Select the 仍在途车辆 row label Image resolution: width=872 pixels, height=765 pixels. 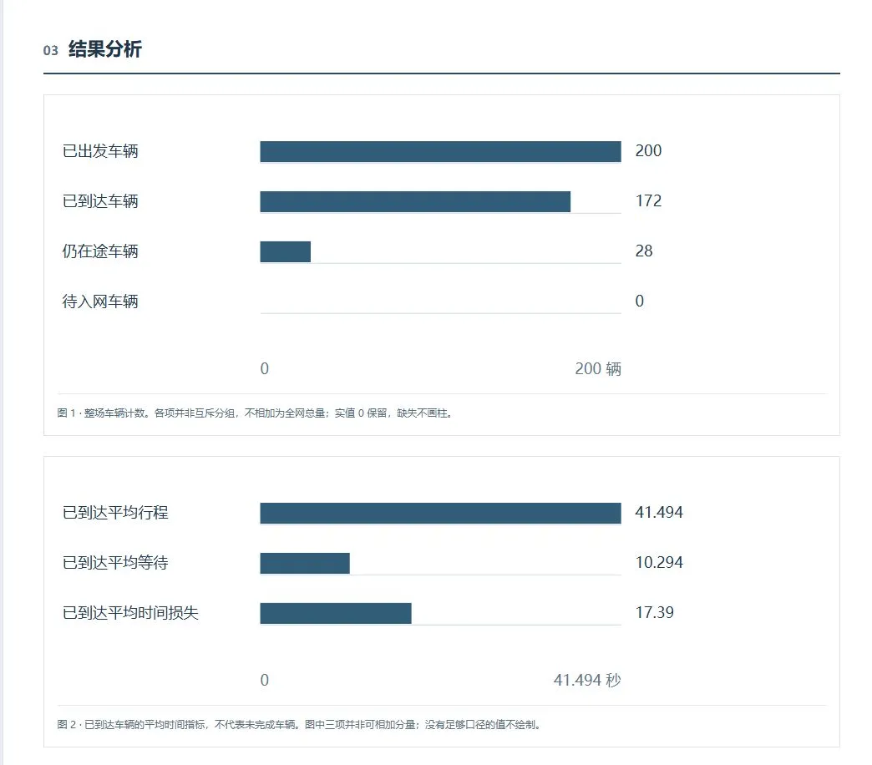pos(100,251)
